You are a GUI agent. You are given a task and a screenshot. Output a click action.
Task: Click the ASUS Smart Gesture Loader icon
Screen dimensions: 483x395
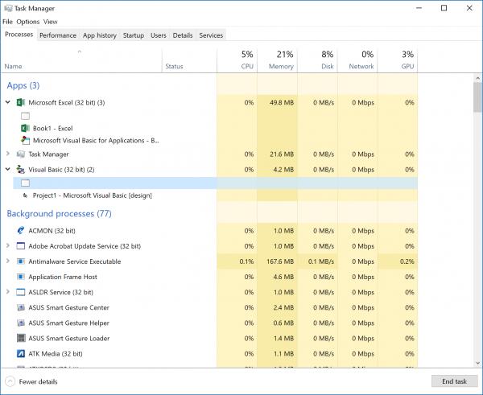(x=21, y=338)
